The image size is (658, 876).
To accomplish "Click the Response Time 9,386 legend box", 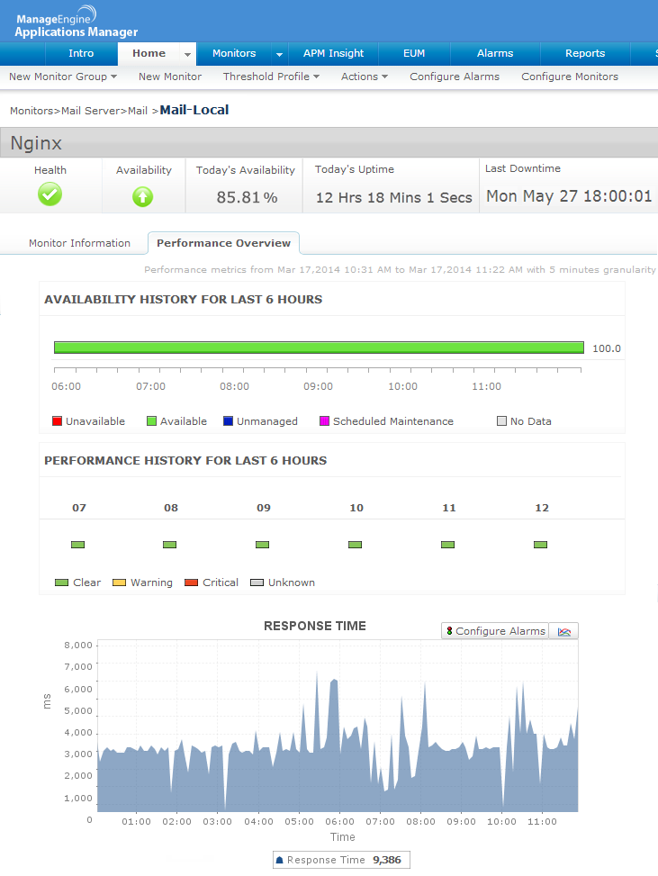I will 341,861.
